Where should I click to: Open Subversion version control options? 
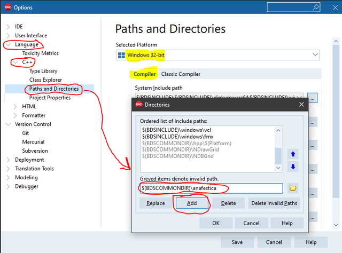point(35,151)
